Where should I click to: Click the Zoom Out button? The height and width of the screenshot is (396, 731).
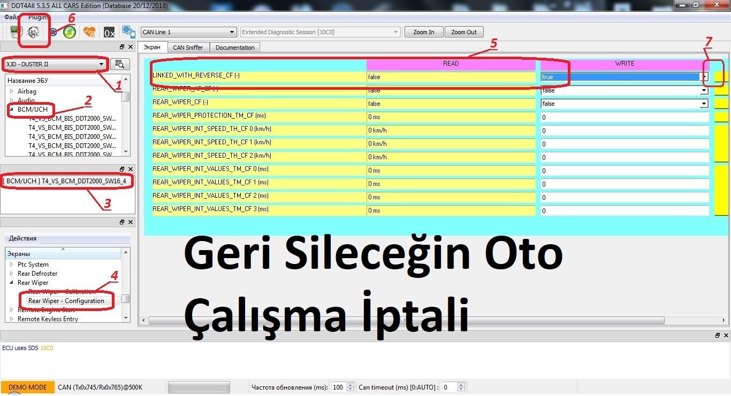[x=463, y=32]
